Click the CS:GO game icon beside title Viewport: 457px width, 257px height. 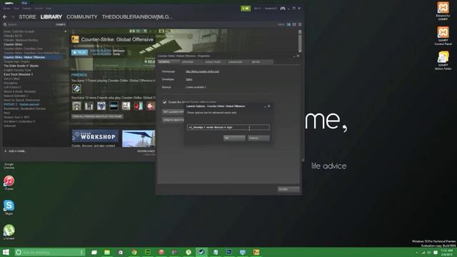pyautogui.click(x=75, y=39)
